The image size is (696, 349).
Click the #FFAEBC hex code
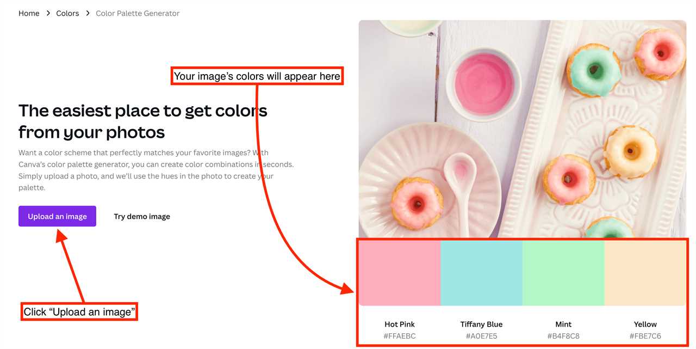tap(400, 336)
